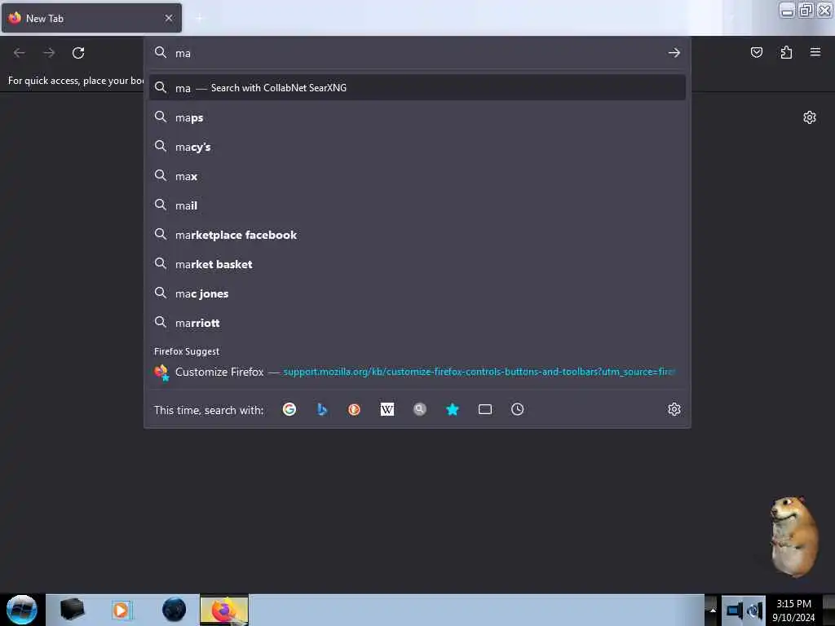The height and width of the screenshot is (626, 835).
Task: Search open tabs using the rectangle icon
Action: (484, 409)
